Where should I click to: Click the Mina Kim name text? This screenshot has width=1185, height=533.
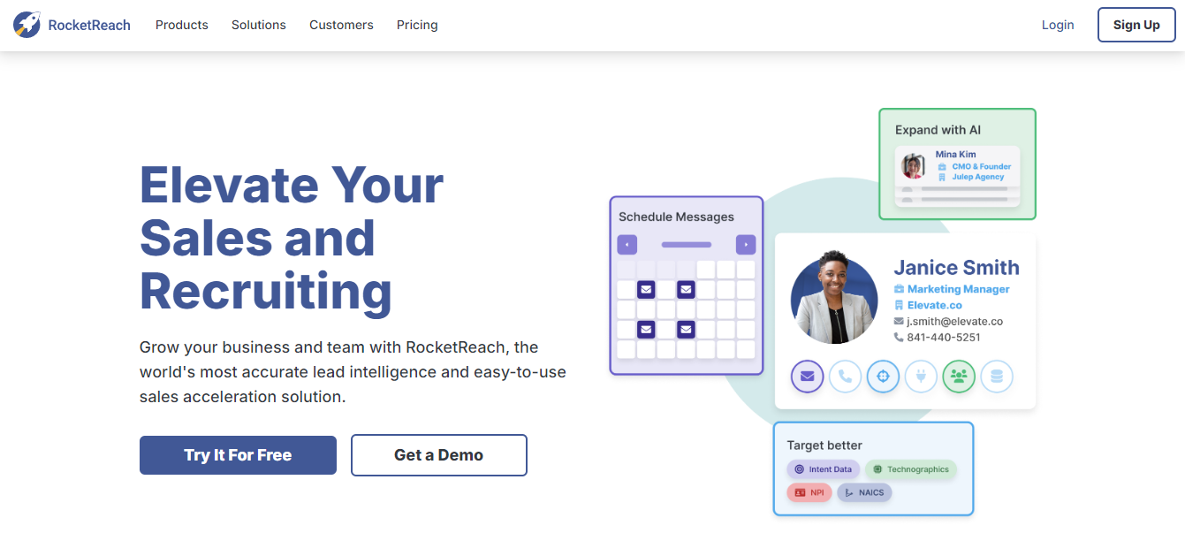(x=956, y=155)
